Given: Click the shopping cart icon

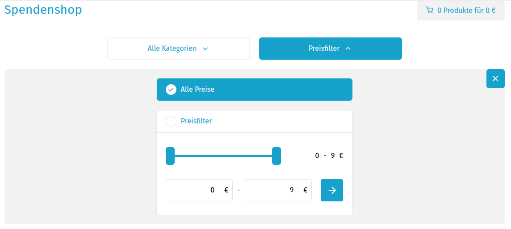Looking at the screenshot, I should click(430, 10).
